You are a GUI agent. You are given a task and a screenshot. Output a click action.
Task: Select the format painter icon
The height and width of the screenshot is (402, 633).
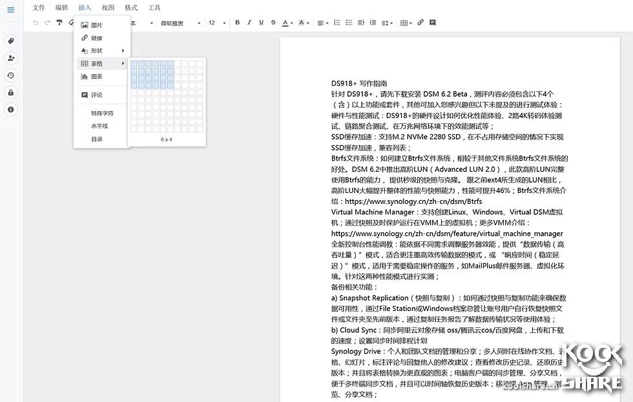(x=59, y=23)
